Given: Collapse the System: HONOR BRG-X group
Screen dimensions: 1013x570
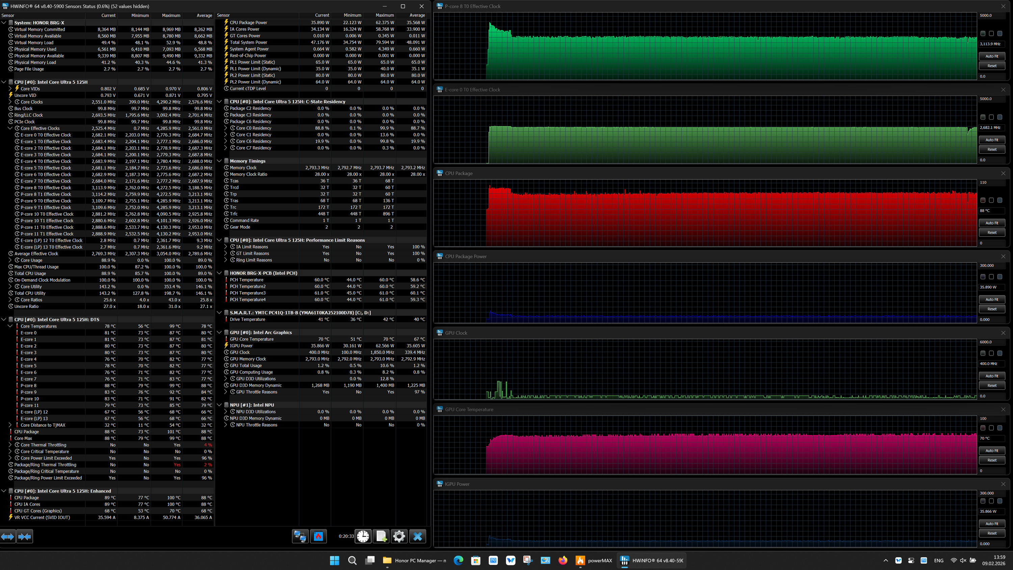Looking at the screenshot, I should (4, 22).
